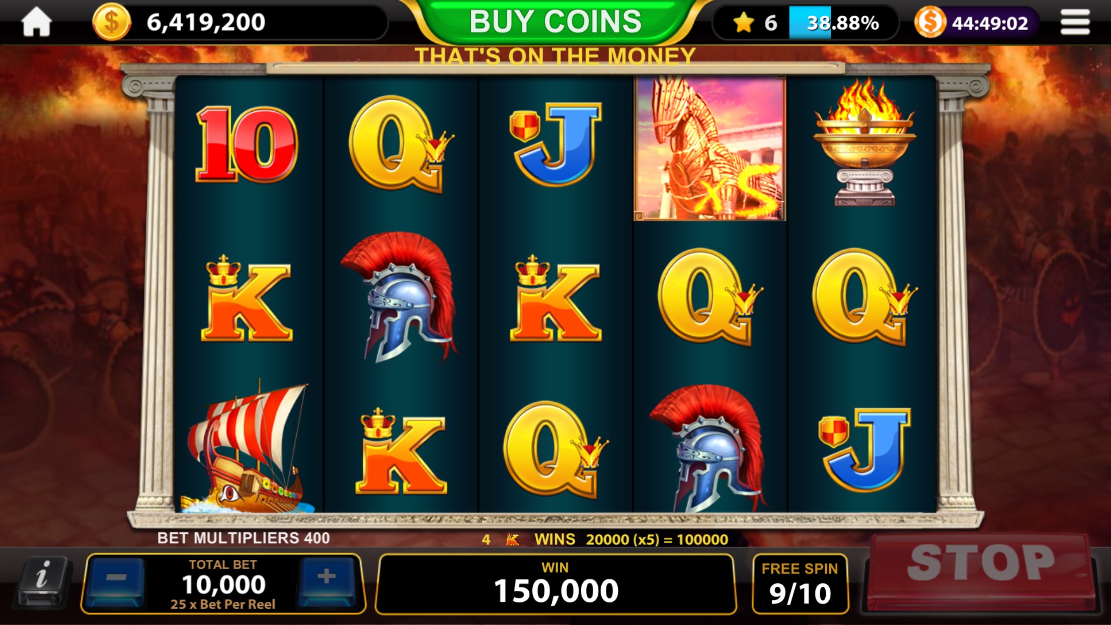Open the info paytable button
This screenshot has height=625, width=1111.
coord(43,581)
